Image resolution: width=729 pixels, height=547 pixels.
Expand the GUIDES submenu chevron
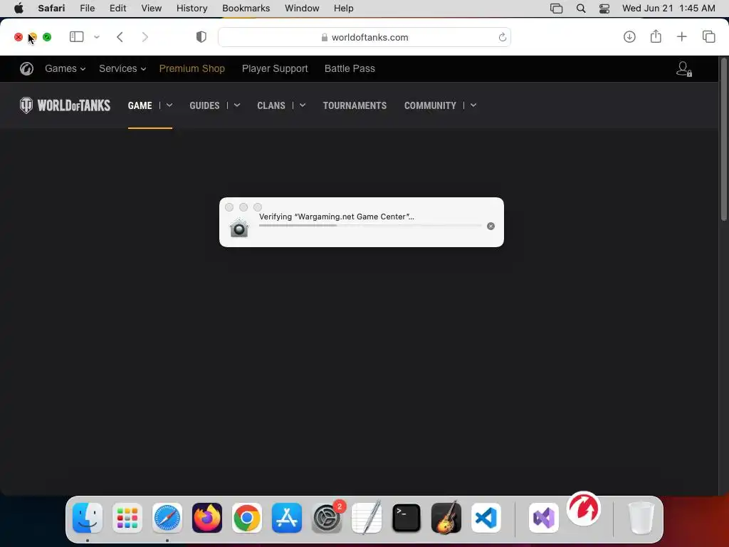coord(237,105)
